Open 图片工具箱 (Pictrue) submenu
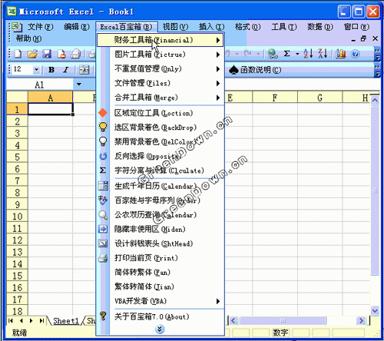 [161, 55]
